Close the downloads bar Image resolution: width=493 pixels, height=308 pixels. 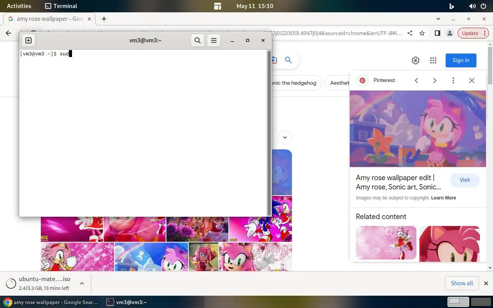click(485, 283)
